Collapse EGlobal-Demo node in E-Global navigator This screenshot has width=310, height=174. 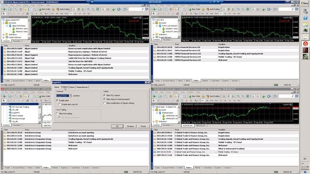(x=157, y=113)
